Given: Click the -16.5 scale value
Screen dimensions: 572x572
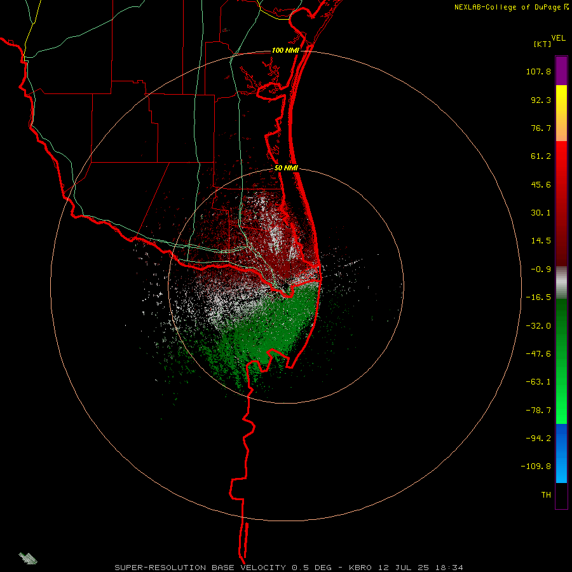Looking at the screenshot, I should point(538,297).
